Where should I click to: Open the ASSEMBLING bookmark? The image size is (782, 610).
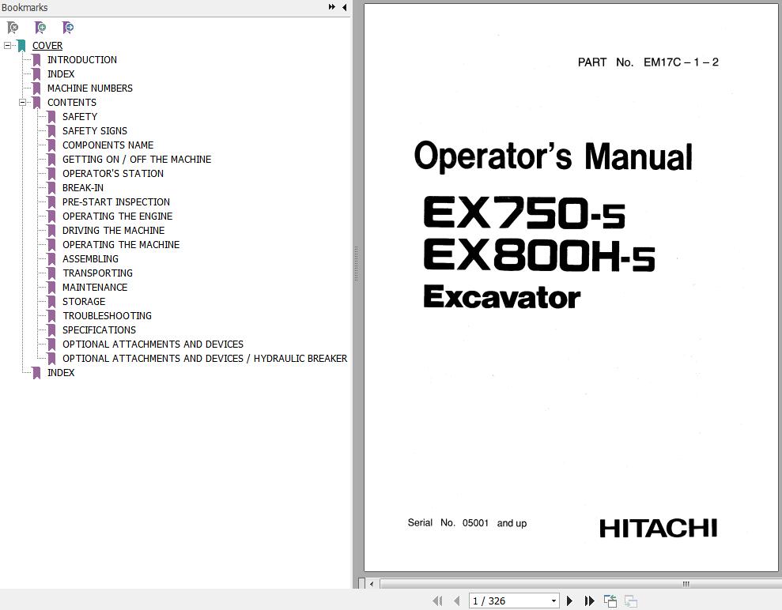pyautogui.click(x=90, y=258)
